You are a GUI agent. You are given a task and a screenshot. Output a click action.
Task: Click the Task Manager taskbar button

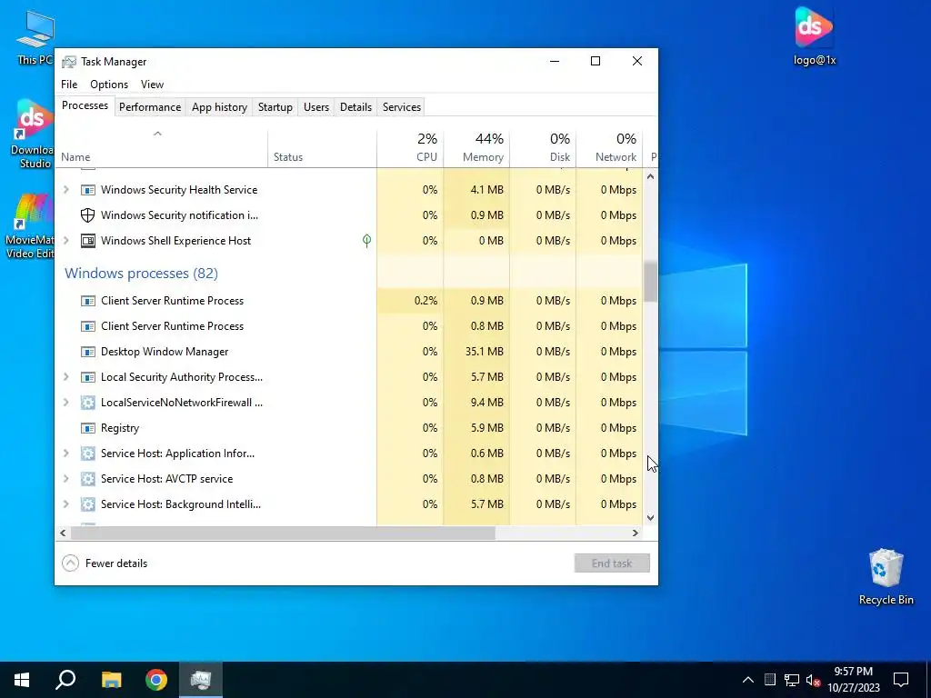click(201, 680)
